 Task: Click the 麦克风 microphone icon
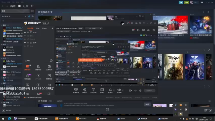click(110, 90)
